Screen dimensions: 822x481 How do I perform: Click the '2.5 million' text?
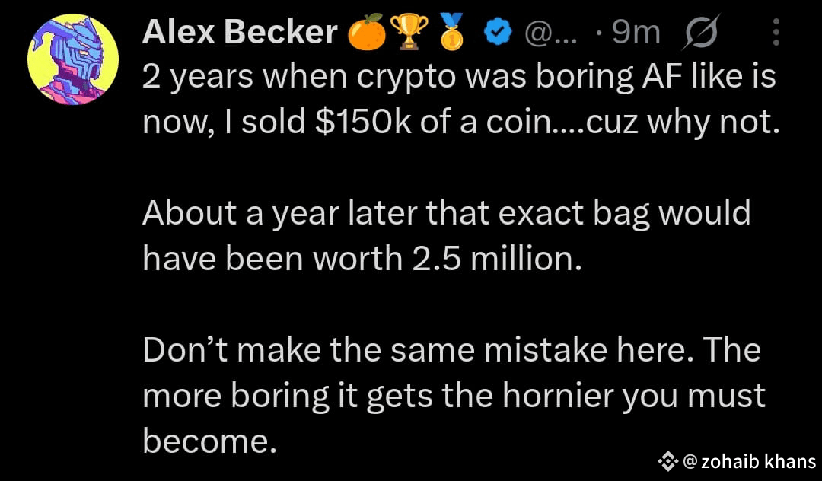(496, 259)
